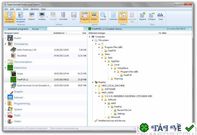Open the View menu
This screenshot has width=197, height=135.
coord(18,9)
